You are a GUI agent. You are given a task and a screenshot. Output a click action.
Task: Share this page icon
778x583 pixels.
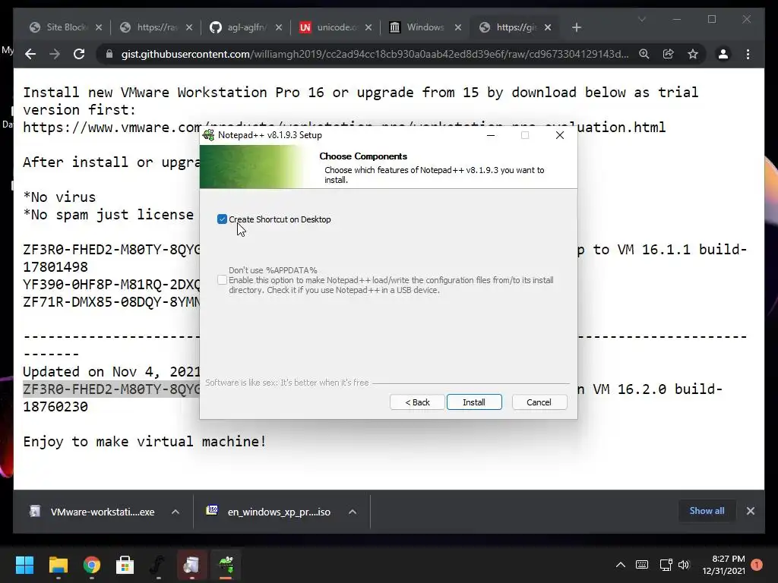click(669, 54)
